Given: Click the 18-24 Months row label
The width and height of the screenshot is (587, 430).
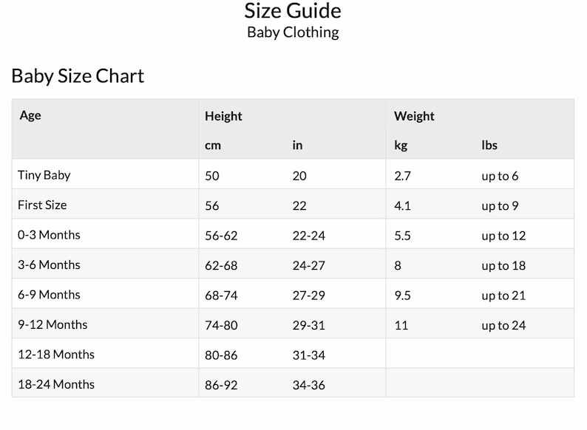Looking at the screenshot, I should click(x=56, y=385).
